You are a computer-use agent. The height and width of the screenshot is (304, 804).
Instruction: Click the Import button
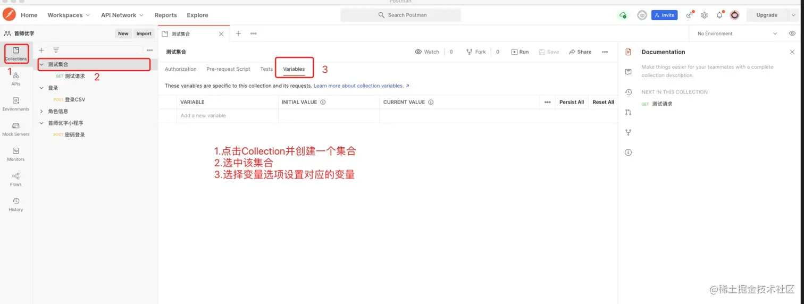[144, 33]
